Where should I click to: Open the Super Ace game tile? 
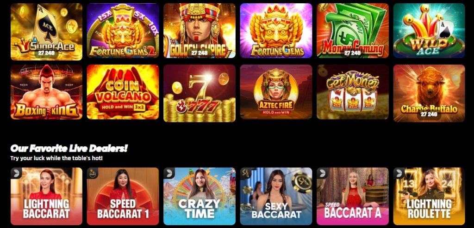(x=46, y=32)
